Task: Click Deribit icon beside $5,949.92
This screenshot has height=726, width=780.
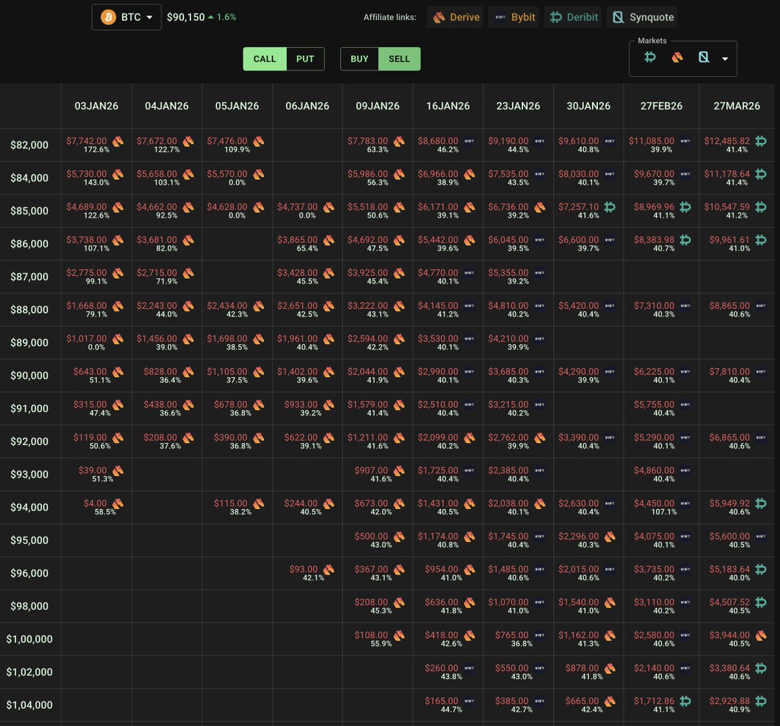Action: [x=760, y=503]
